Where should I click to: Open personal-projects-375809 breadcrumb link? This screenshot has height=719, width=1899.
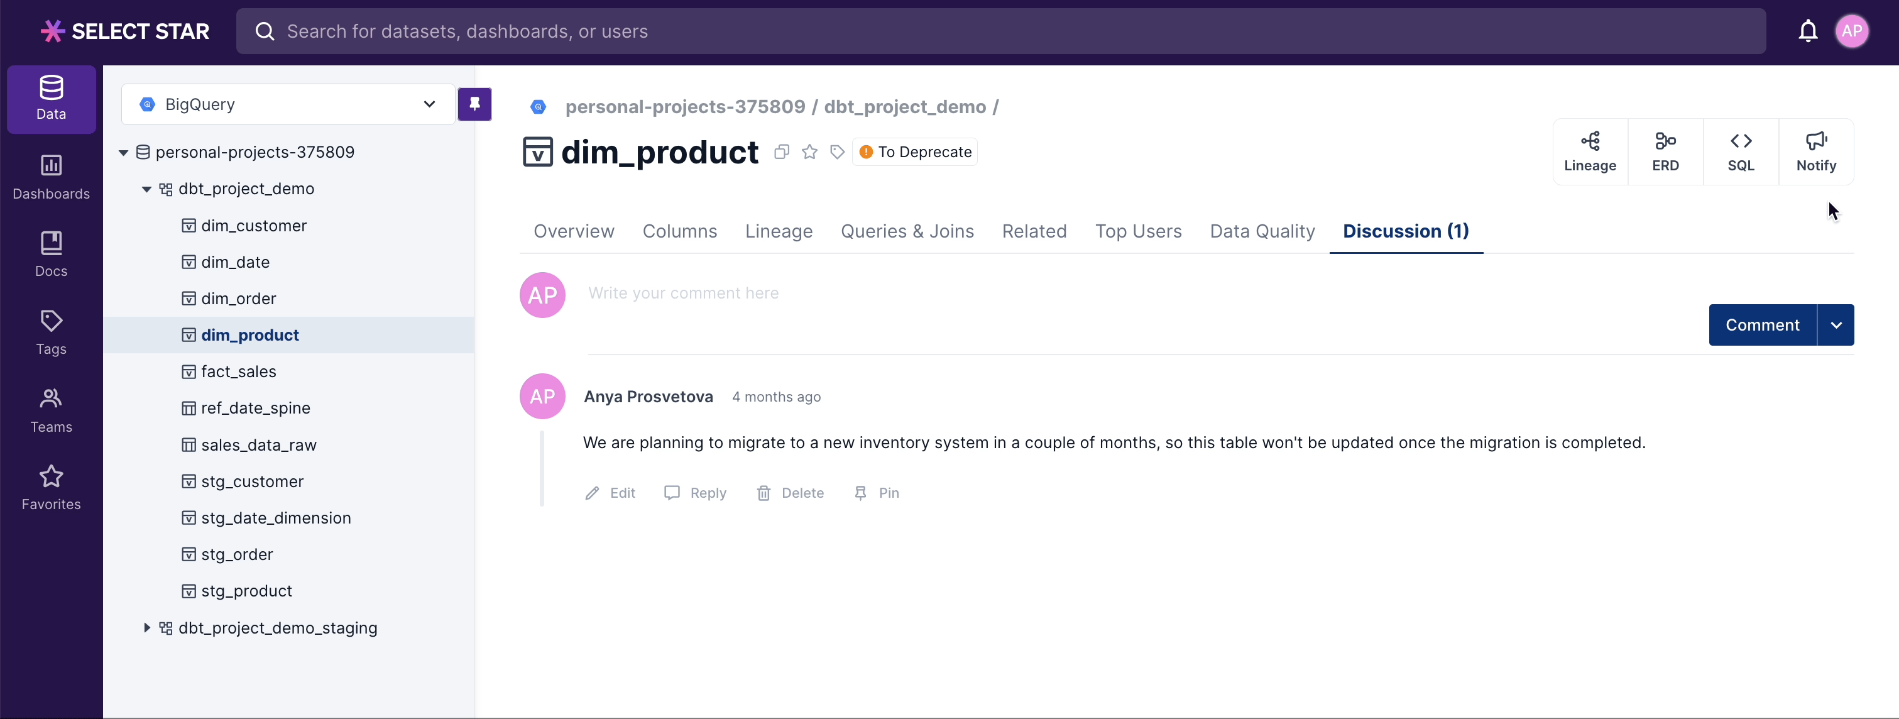coord(685,107)
